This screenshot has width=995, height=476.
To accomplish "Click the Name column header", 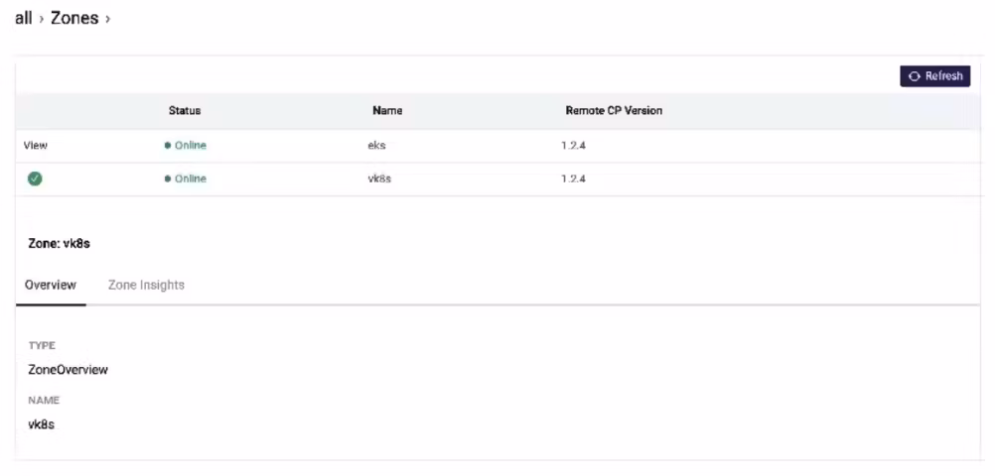I will click(387, 111).
